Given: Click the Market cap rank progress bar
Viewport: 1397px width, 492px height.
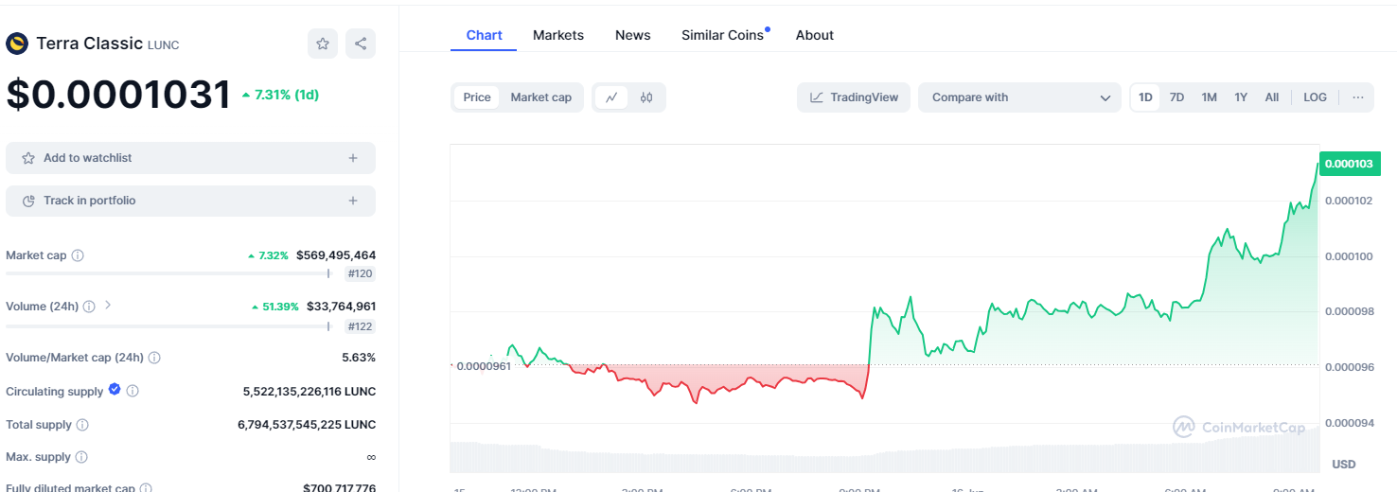Looking at the screenshot, I should pos(168,273).
